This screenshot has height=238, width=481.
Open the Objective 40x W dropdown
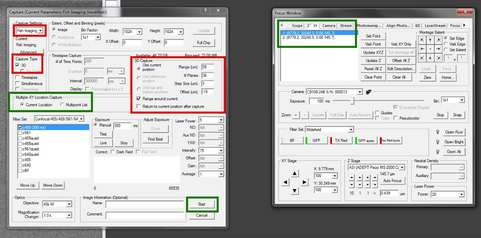(69, 204)
